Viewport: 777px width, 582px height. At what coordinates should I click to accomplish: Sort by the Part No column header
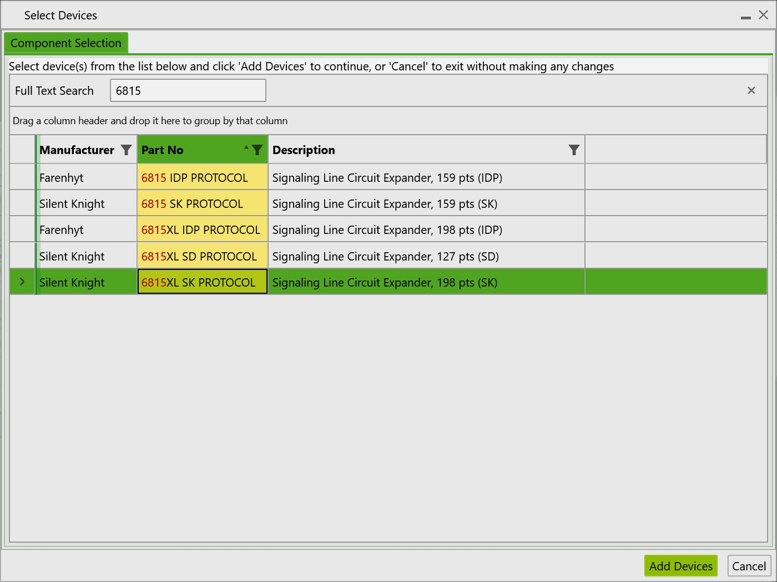coord(163,150)
